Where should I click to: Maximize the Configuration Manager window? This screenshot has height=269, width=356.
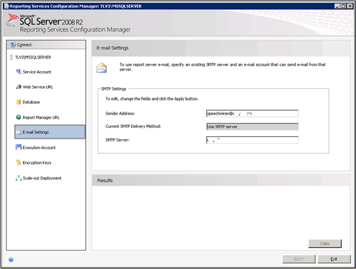point(343,6)
